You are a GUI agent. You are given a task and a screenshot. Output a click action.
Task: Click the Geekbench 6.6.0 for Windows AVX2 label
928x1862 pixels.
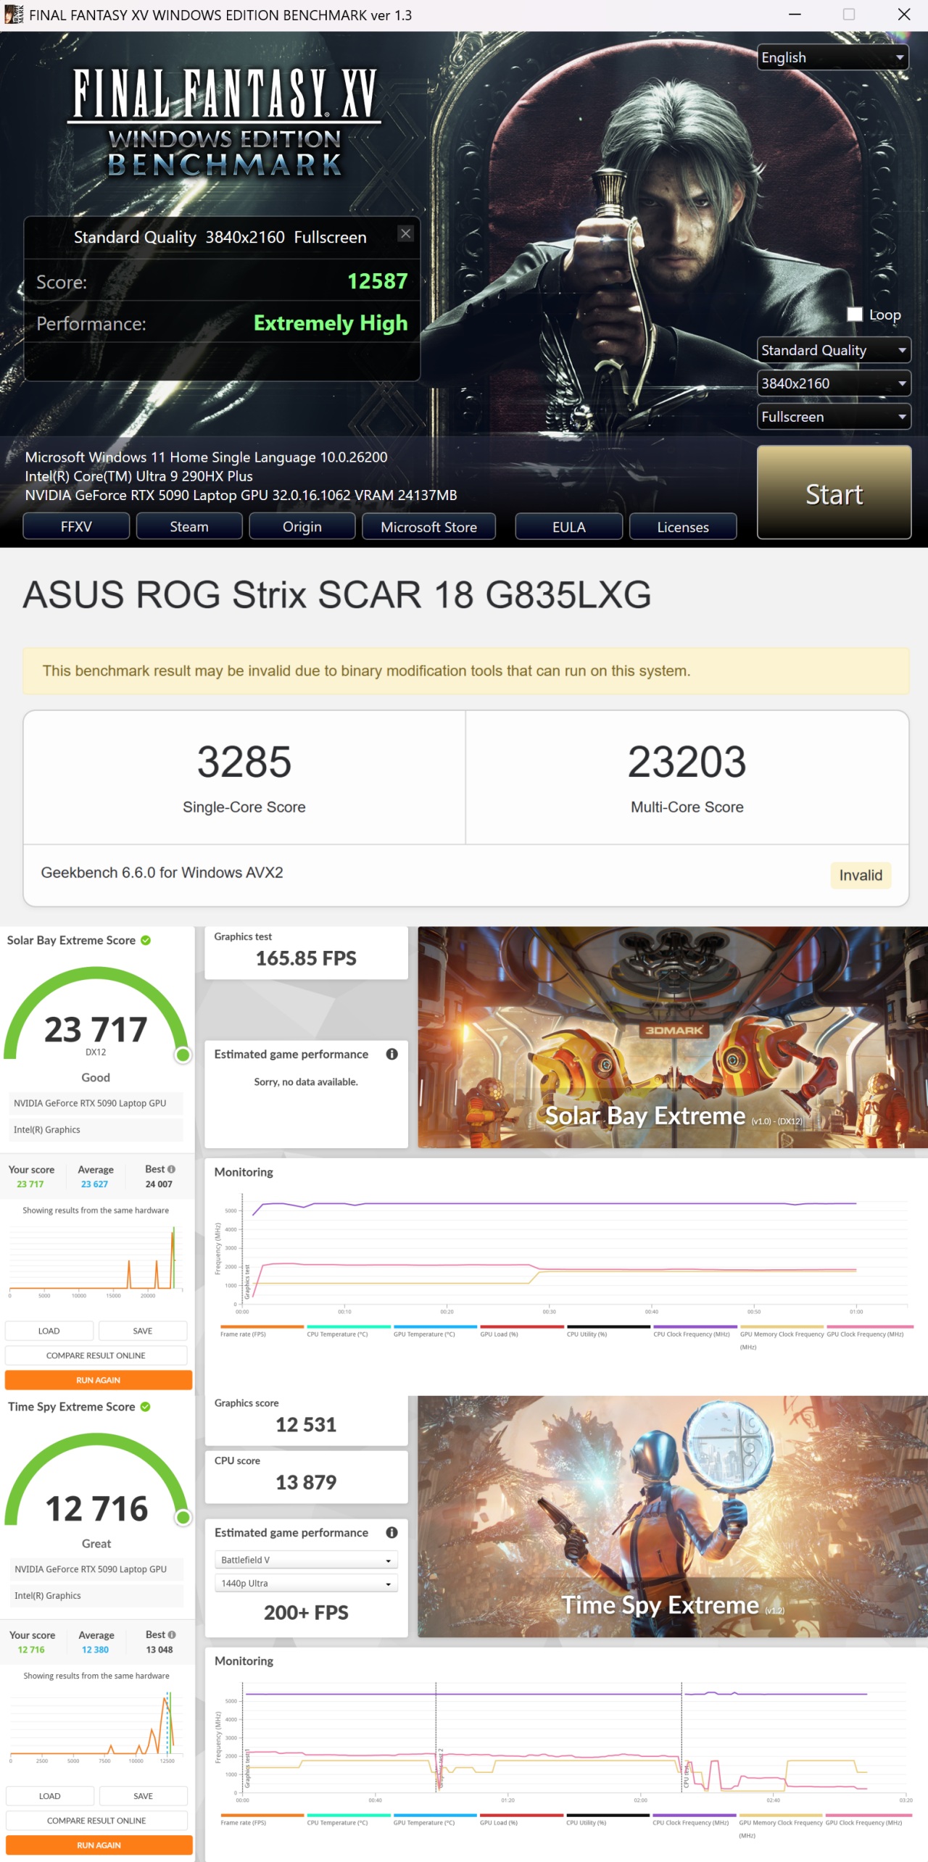[x=162, y=873]
